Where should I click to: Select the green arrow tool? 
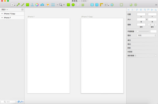[18, 5]
